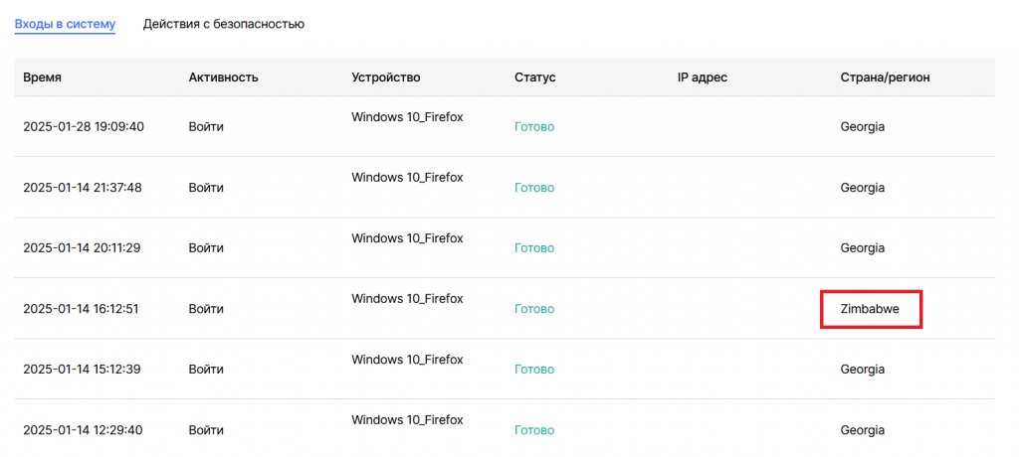Open the Действия с безопасностью tab

coord(223,23)
